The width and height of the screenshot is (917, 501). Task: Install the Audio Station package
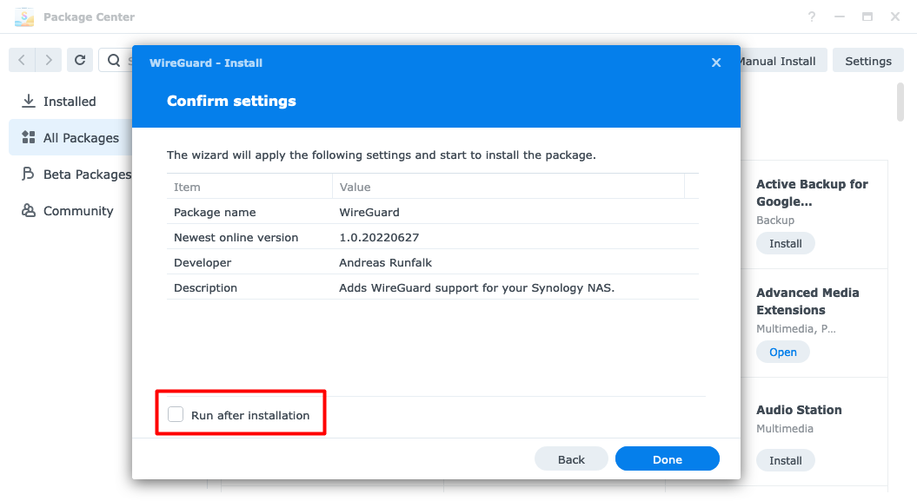(785, 460)
